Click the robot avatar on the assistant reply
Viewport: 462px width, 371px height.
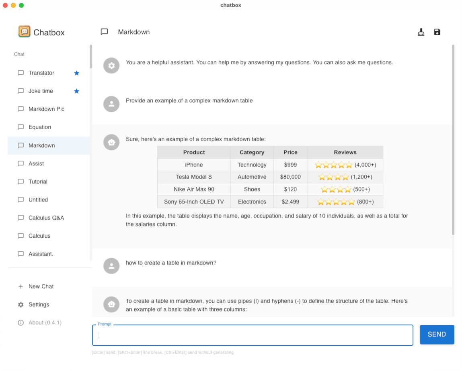(111, 142)
